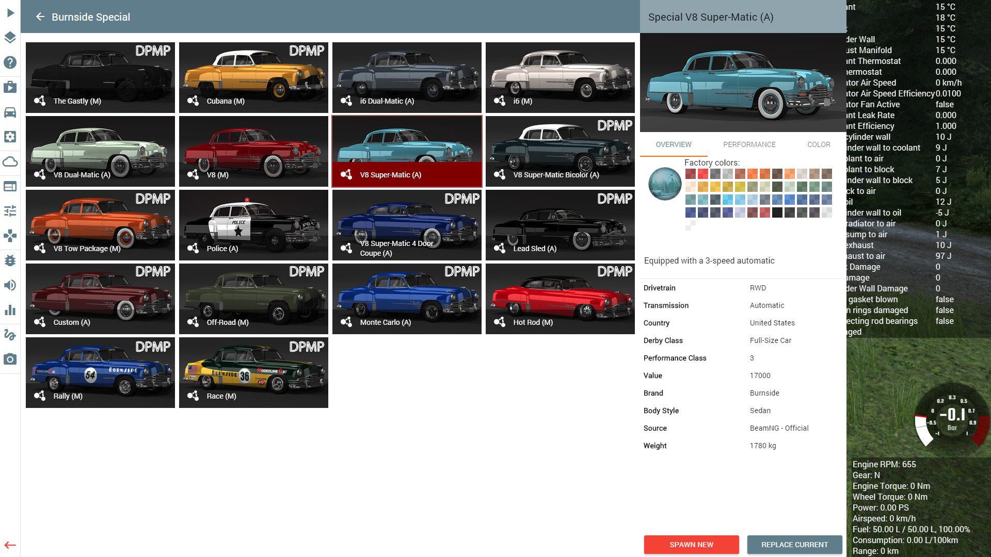Pick the bright red factory color swatch
This screenshot has height=557, width=991.
702,174
